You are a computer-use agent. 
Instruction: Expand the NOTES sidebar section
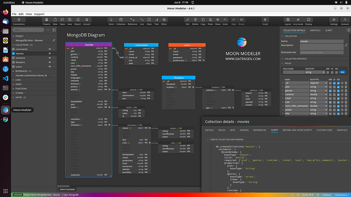click(x=13, y=98)
